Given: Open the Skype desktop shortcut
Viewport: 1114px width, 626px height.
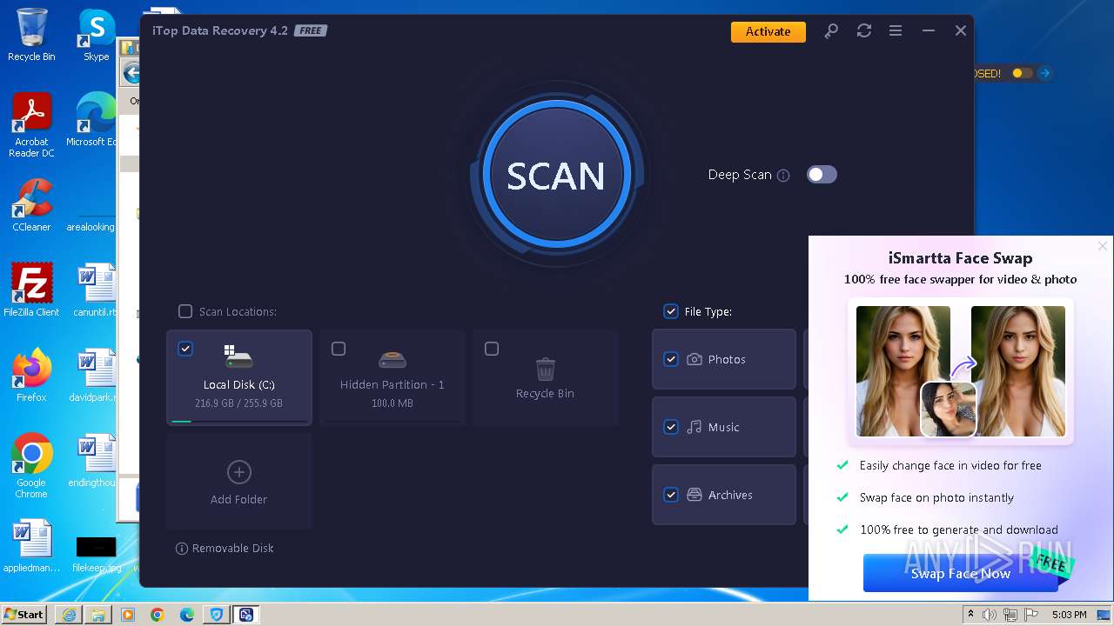Looking at the screenshot, I should [96, 35].
